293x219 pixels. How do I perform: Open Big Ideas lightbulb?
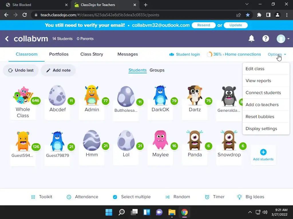pyautogui.click(x=239, y=197)
